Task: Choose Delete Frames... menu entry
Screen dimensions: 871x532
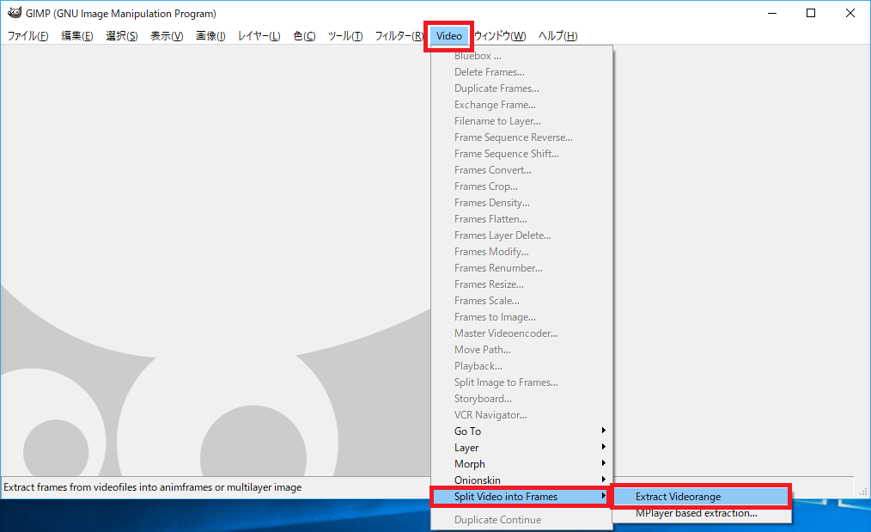Action: click(x=521, y=72)
